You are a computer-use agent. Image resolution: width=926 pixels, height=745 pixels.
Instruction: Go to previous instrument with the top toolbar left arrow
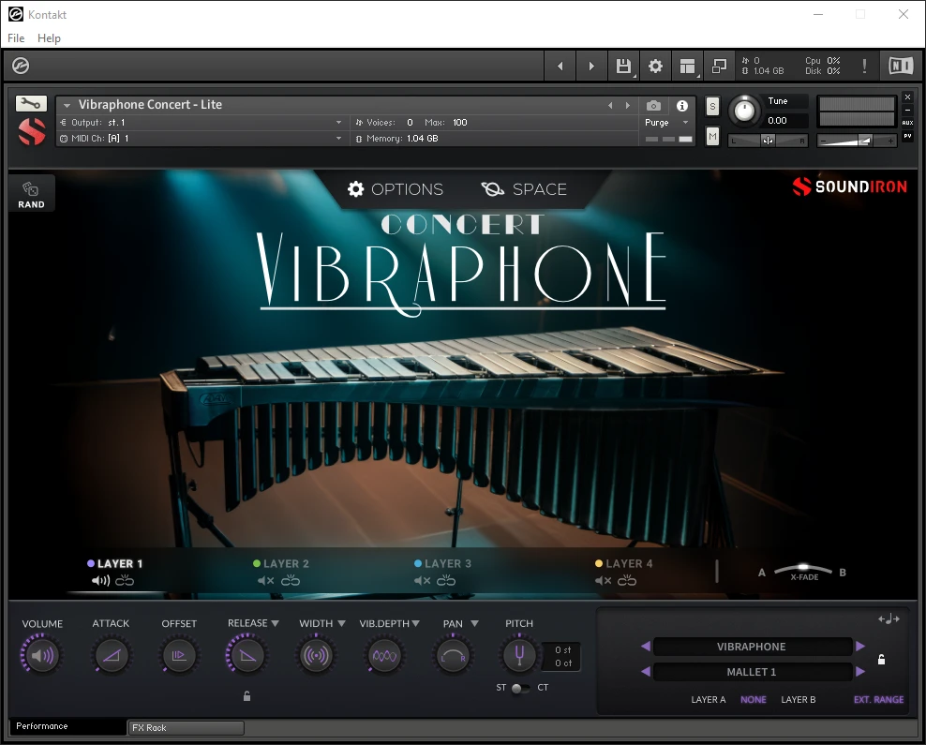560,67
